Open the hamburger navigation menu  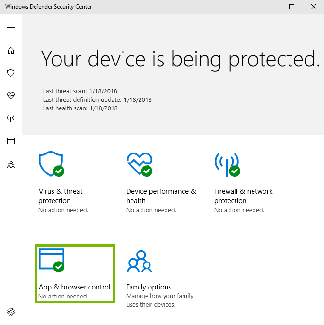11,26
